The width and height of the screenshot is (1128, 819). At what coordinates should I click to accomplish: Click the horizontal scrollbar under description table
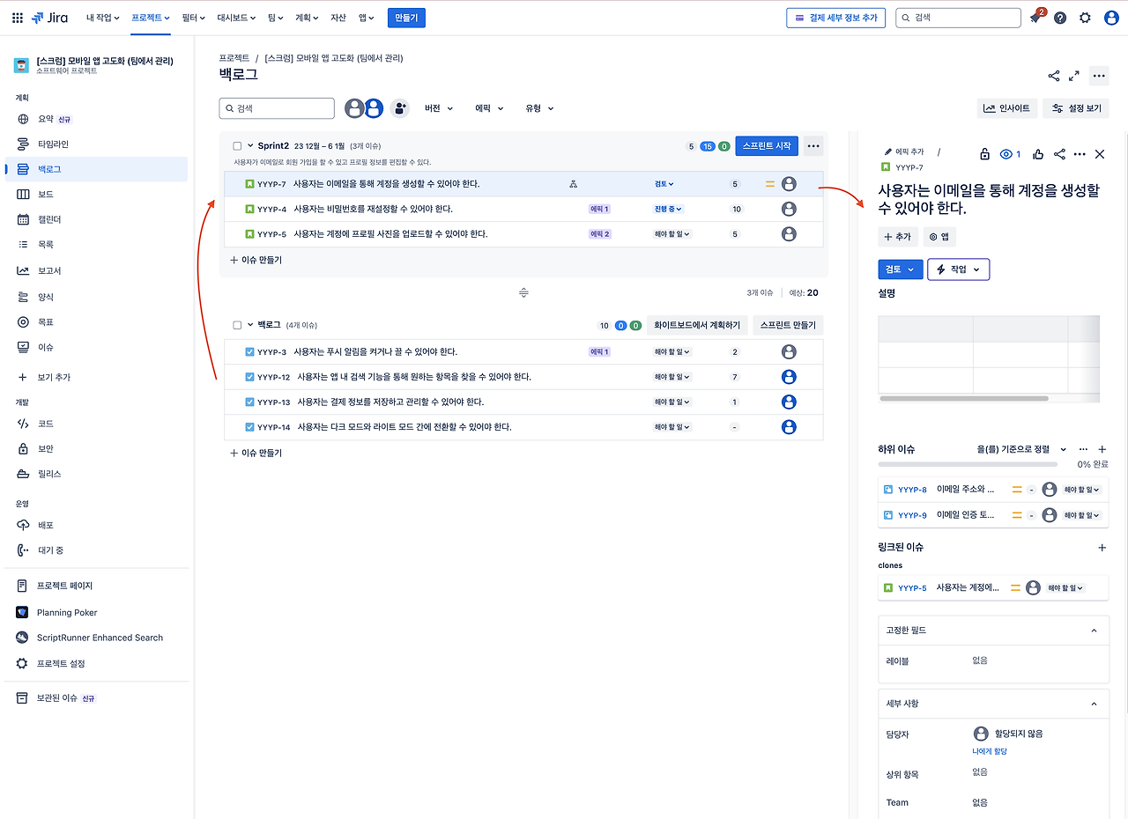tap(963, 398)
